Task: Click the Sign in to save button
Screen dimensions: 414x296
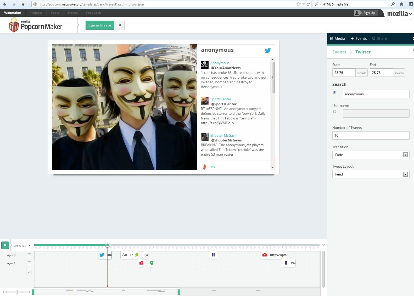Action: (x=100, y=25)
